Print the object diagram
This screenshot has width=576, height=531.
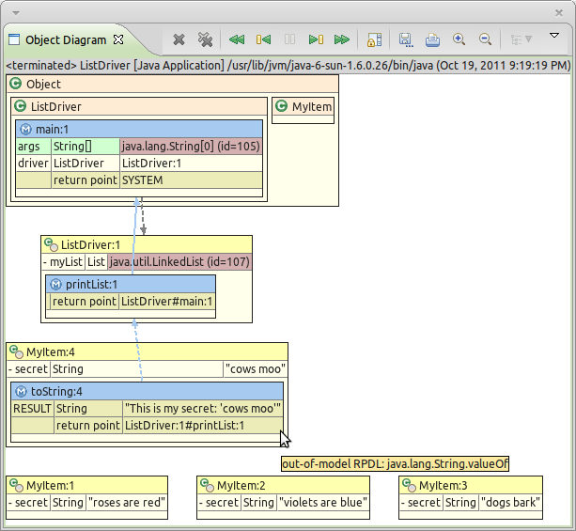pos(432,39)
